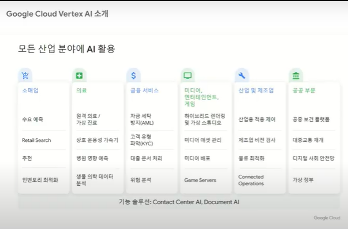
Task: Click 수요 예측 in the retail column
Action: click(x=33, y=119)
